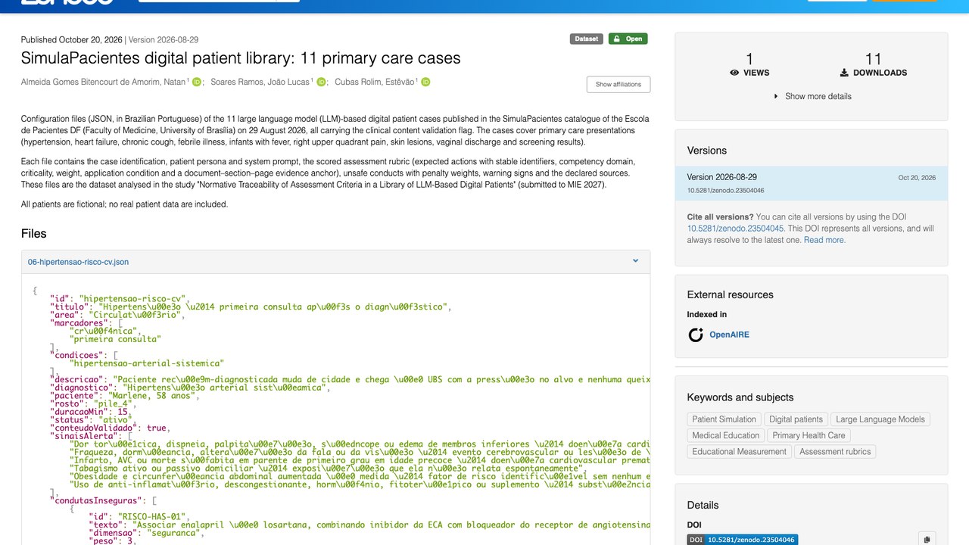This screenshot has width=969, height=545.
Task: Click the Digital patients keyword tag
Action: (x=796, y=419)
